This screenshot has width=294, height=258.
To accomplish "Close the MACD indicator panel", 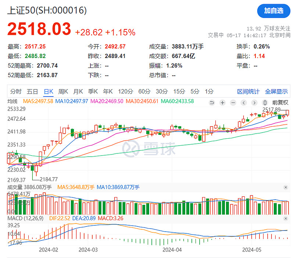I will pos(286,218).
